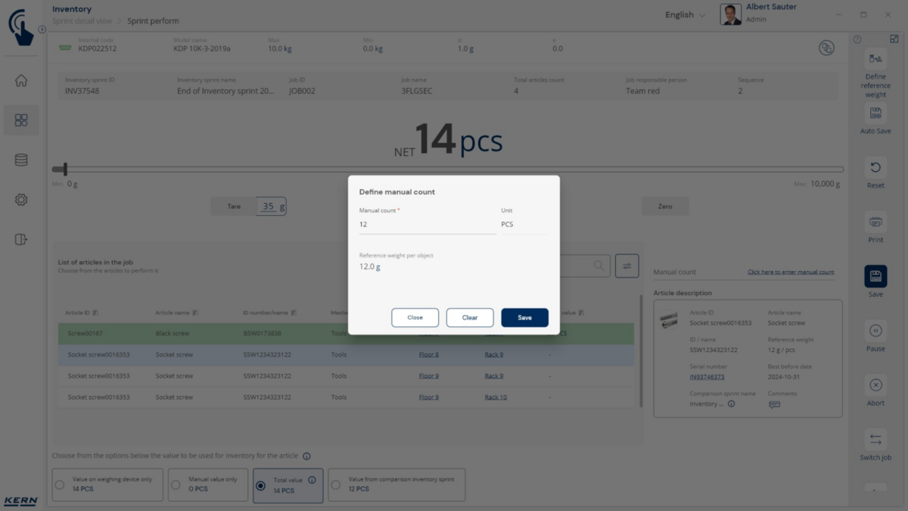This screenshot has width=908, height=511.
Task: Open the English language dropdown
Action: [x=685, y=15]
